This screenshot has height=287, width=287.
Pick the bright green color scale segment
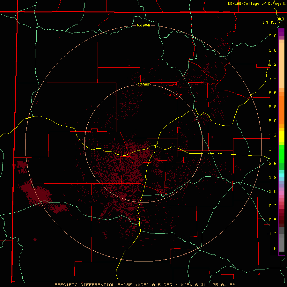[282, 154]
